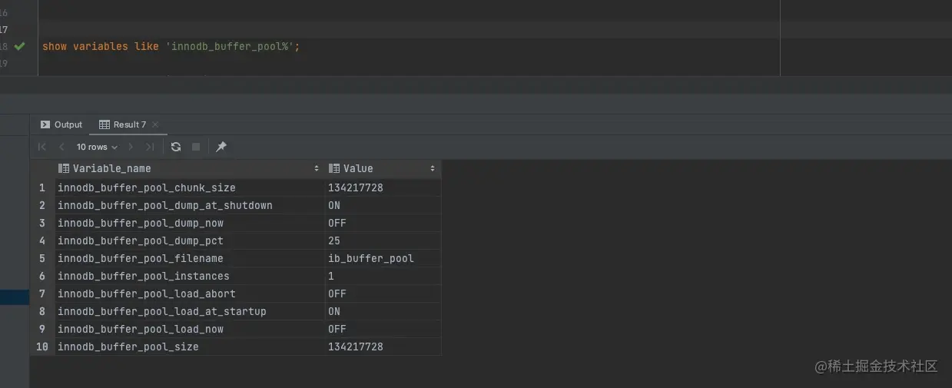952x388 pixels.
Task: Click line number 17 in the editor gutter
Action: point(4,30)
